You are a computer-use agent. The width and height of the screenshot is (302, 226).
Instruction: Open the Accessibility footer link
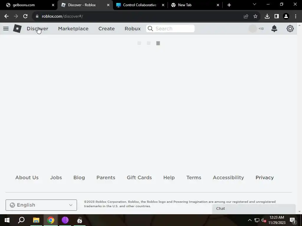pyautogui.click(x=229, y=177)
